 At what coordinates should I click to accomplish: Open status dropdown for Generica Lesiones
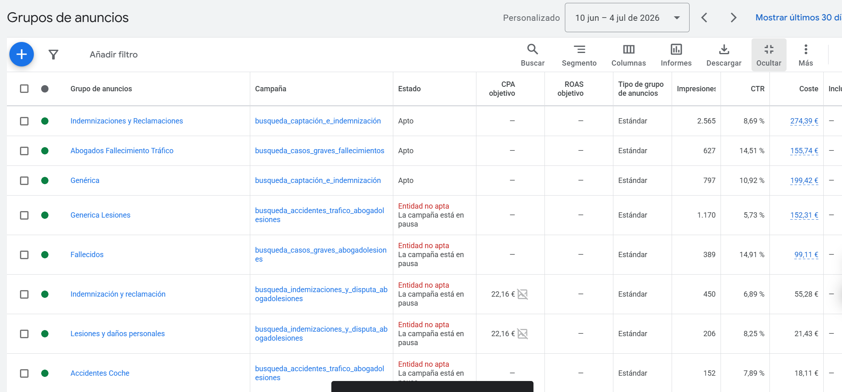[45, 215]
